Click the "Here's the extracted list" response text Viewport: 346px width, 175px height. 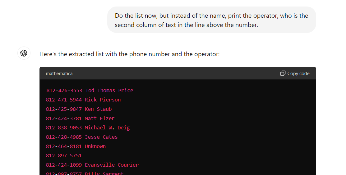tap(129, 54)
